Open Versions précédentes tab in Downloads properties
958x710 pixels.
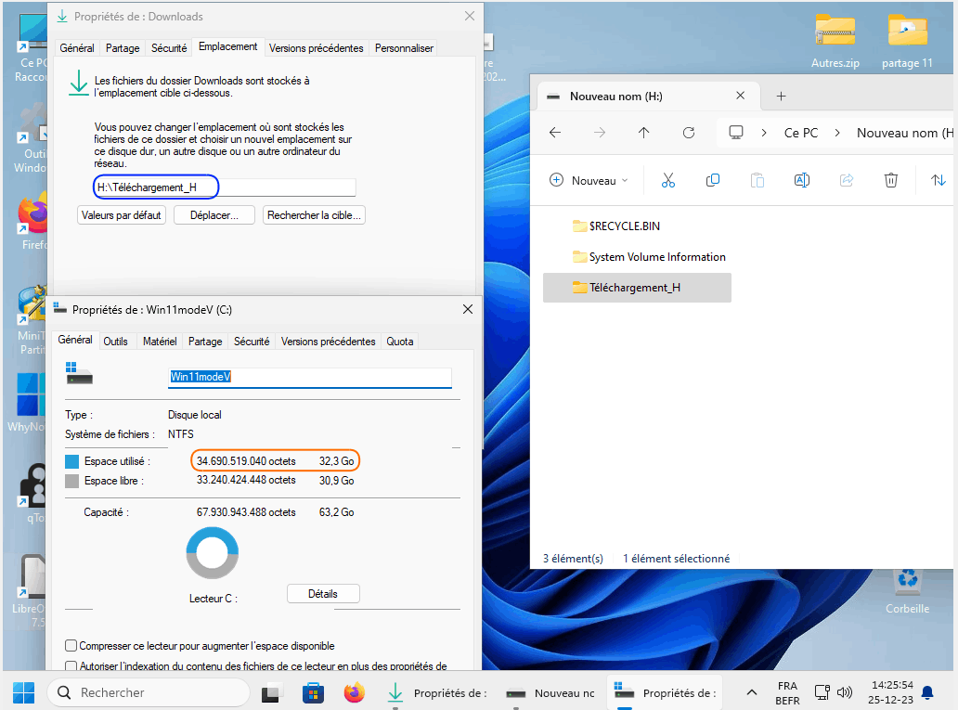point(316,48)
